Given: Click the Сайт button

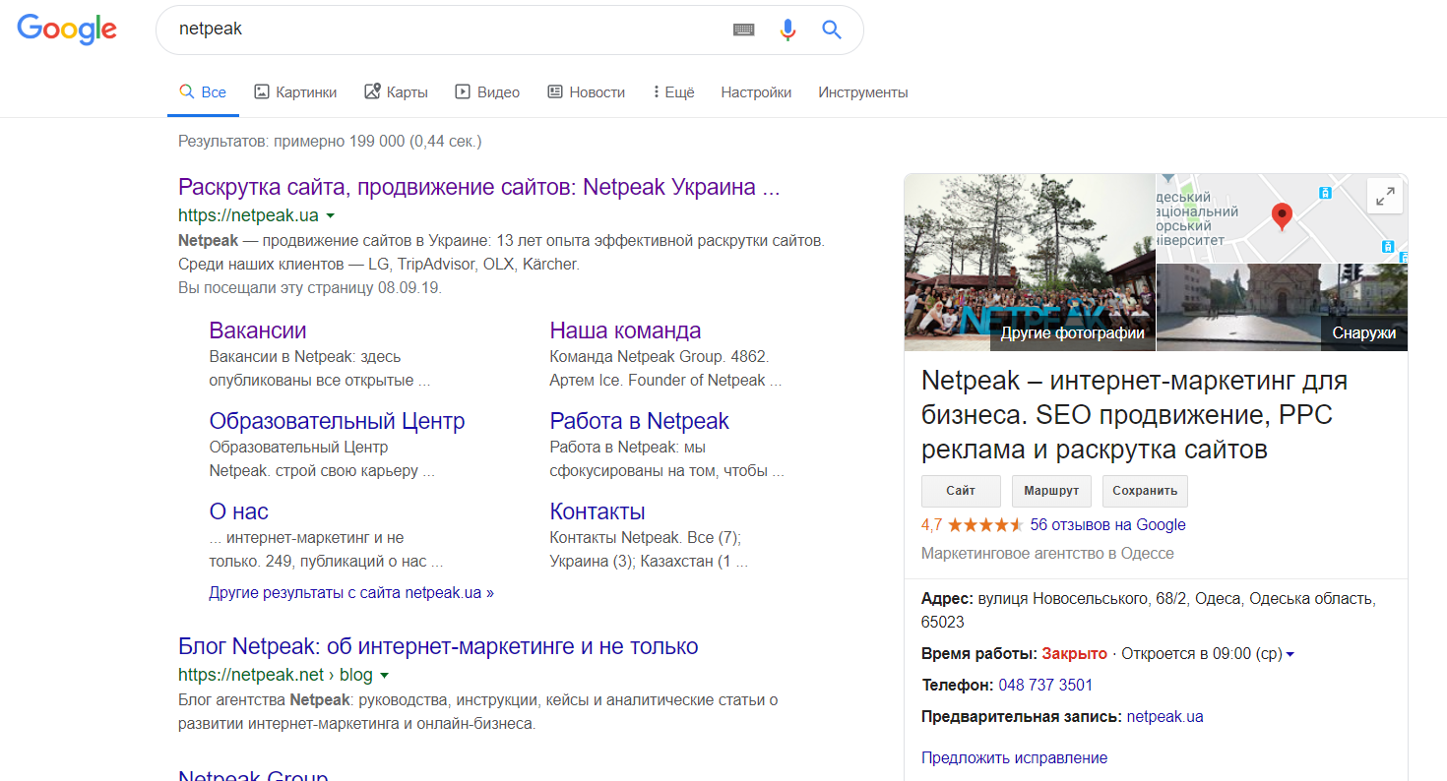Looking at the screenshot, I should [961, 491].
